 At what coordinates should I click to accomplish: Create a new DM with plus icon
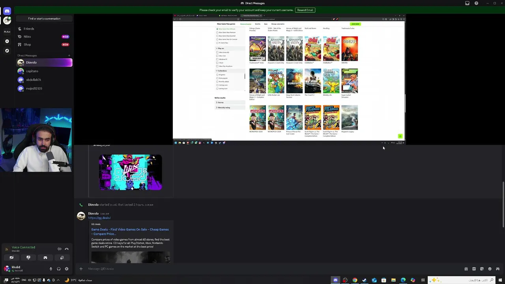click(69, 56)
